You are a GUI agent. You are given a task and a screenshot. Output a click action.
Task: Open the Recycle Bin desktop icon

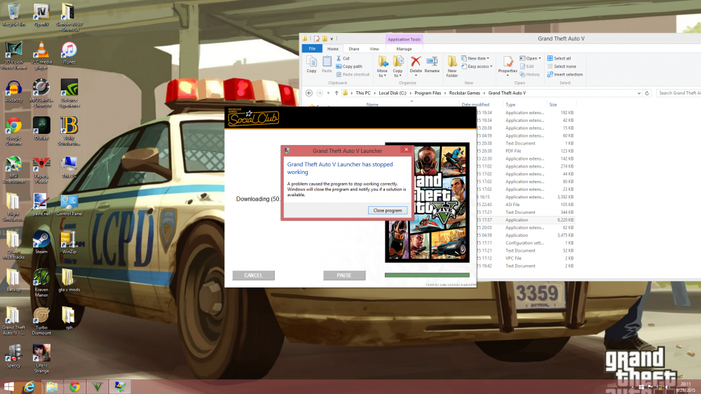pos(13,15)
